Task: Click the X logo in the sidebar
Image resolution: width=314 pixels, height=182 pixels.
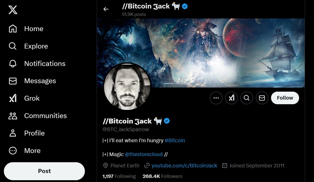Action: tap(13, 9)
